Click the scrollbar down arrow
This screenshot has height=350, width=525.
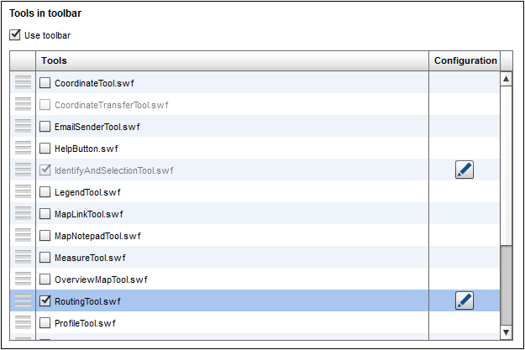point(506,332)
